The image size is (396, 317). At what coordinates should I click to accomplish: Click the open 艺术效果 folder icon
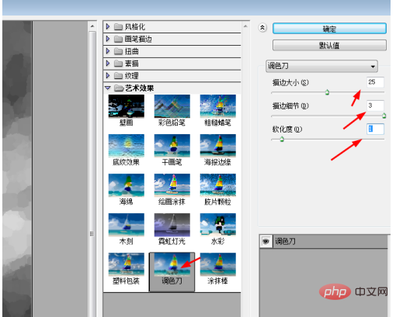(x=119, y=88)
